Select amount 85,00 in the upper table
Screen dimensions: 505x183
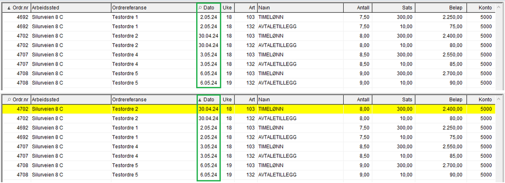(456, 64)
